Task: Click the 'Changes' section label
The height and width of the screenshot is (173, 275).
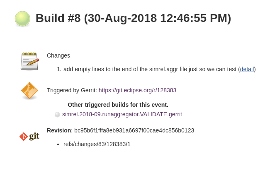Action: 58,55
